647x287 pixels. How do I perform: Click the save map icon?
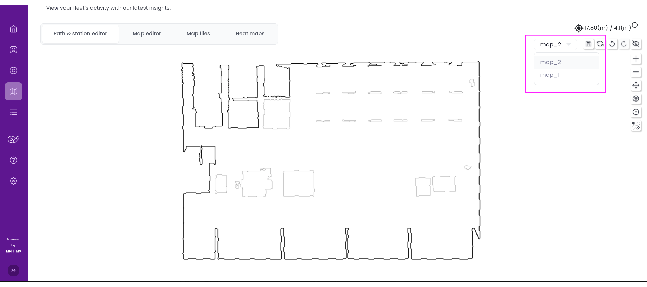point(588,44)
